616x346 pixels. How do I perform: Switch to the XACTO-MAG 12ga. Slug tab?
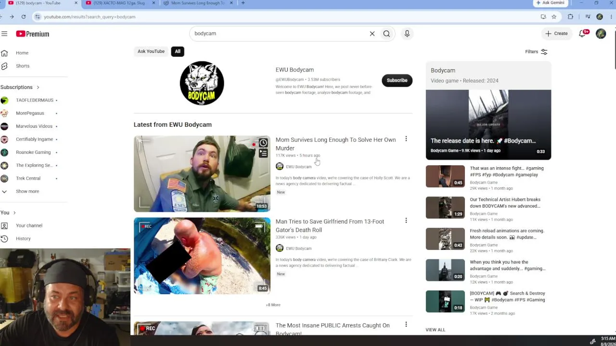point(119,3)
